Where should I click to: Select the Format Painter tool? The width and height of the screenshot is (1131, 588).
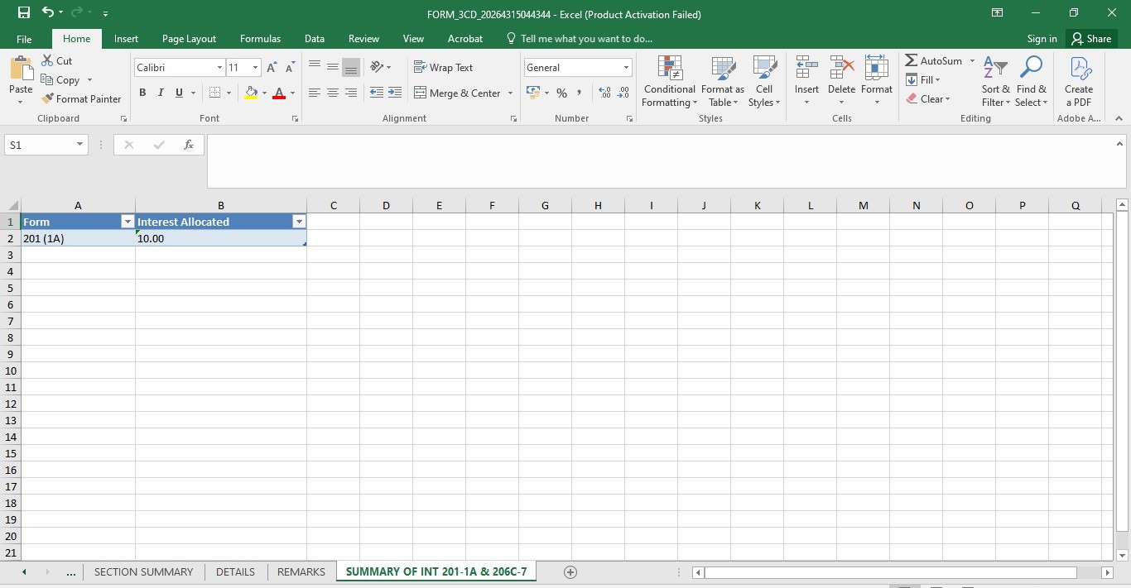pos(81,98)
